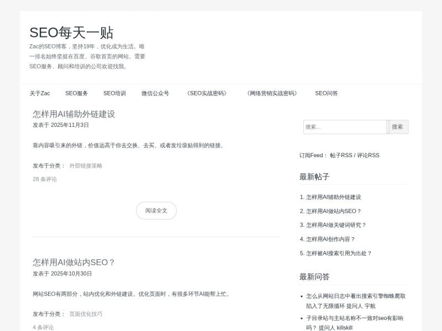Screen dimensions: 442x331
Task: Click the site description starting Zac的SEO博客
Action: coord(87,56)
